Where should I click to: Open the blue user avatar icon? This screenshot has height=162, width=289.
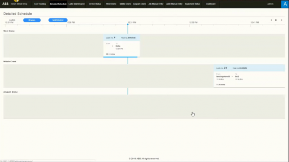point(285,4)
